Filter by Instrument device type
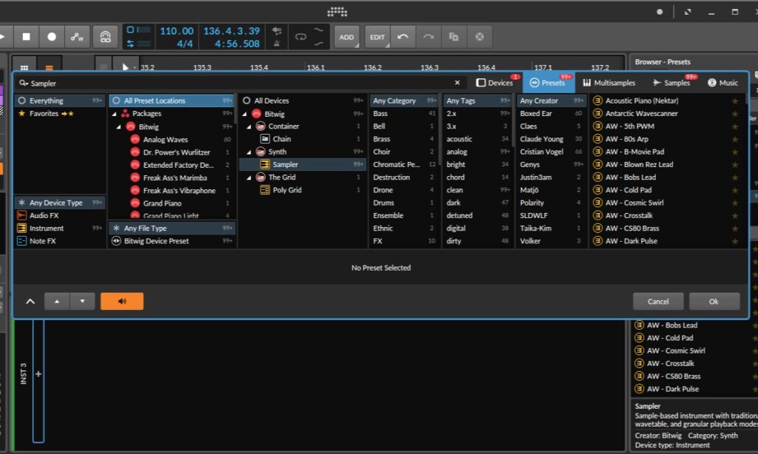The image size is (758, 454). [x=60, y=228]
